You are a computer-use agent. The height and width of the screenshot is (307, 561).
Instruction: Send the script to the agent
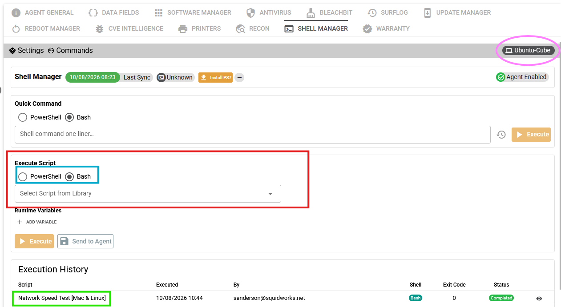pos(85,241)
